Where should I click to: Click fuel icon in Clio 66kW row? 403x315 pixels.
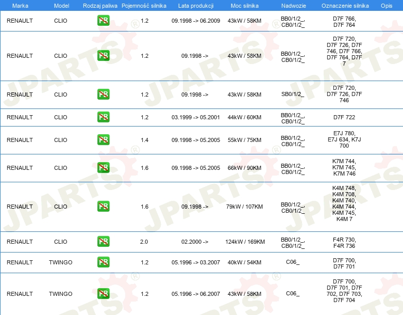click(103, 167)
